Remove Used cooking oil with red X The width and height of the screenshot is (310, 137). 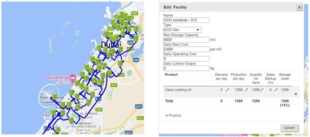point(296,94)
